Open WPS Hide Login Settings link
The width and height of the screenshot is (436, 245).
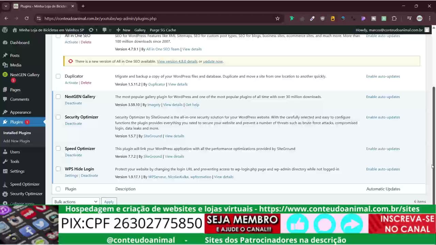pos(71,176)
